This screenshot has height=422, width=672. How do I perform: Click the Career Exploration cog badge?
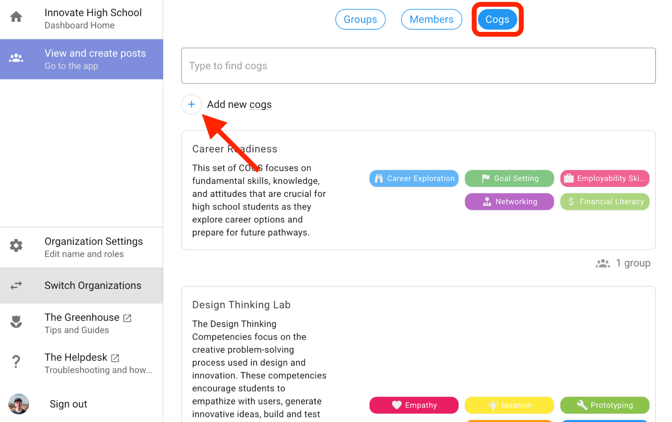point(413,178)
